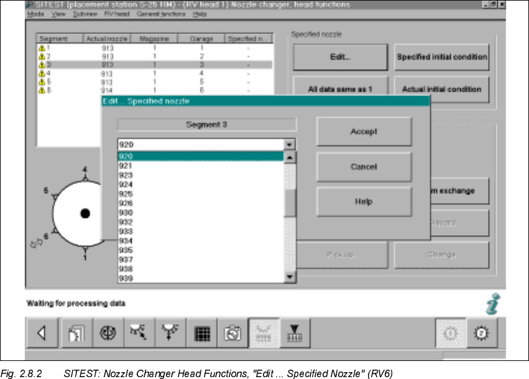
Task: Click the Accept button
Action: (x=364, y=131)
